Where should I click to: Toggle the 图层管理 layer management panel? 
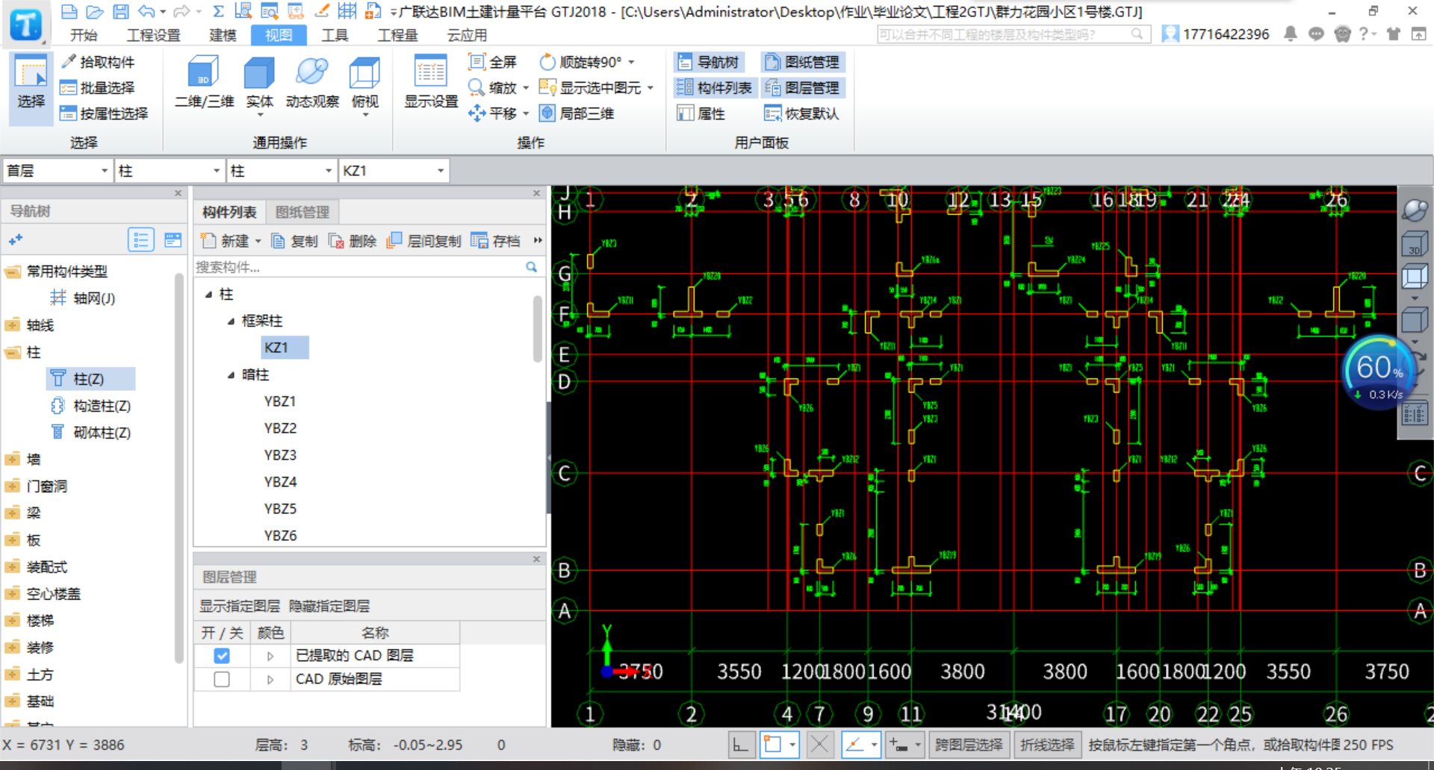pyautogui.click(x=802, y=88)
